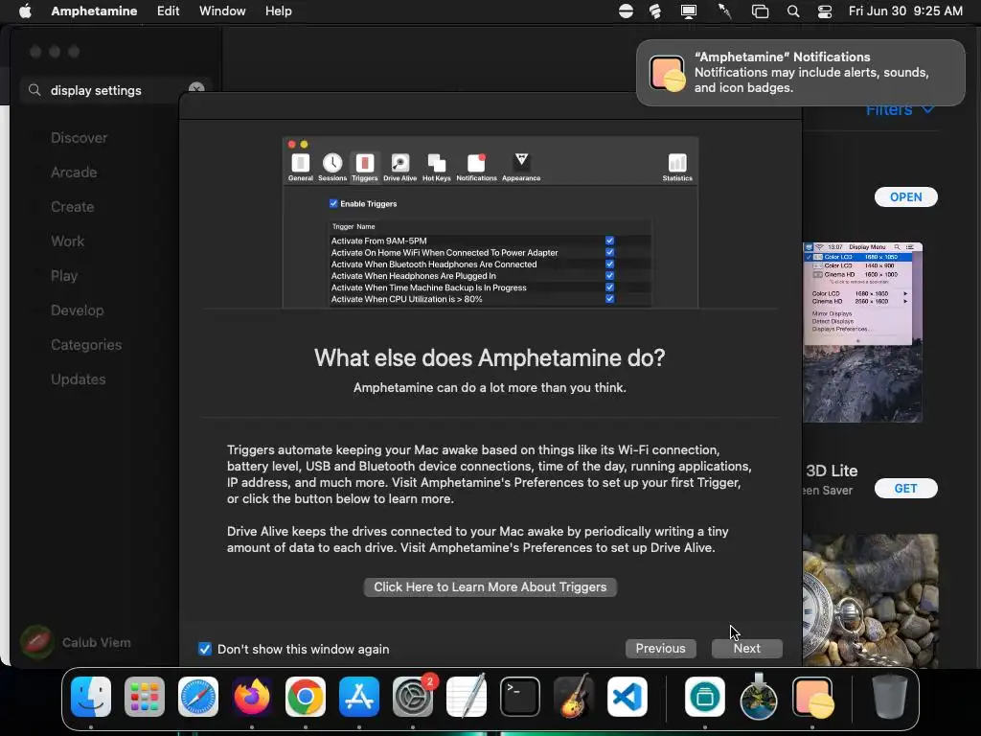Screen dimensions: 981x736
Task: Click the GET button for 3D Lite
Action: click(905, 488)
